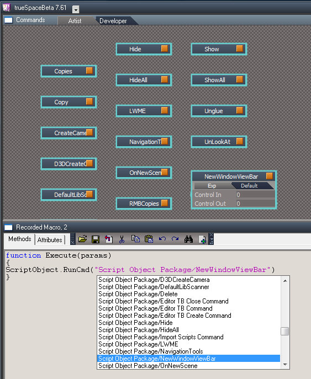Screen dimensions: 311x379
Task: Toggle orange square on ShowAll node
Action: click(x=239, y=79)
